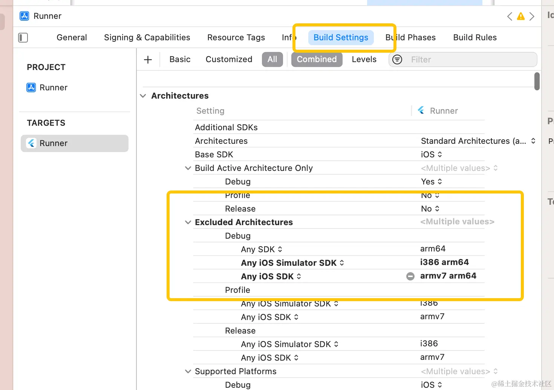
Task: Click the armv7 value under Excluded Architectures Release
Action: point(432,357)
